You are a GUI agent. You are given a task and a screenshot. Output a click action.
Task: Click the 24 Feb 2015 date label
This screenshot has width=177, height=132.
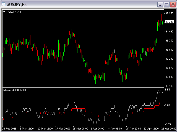click(9, 128)
